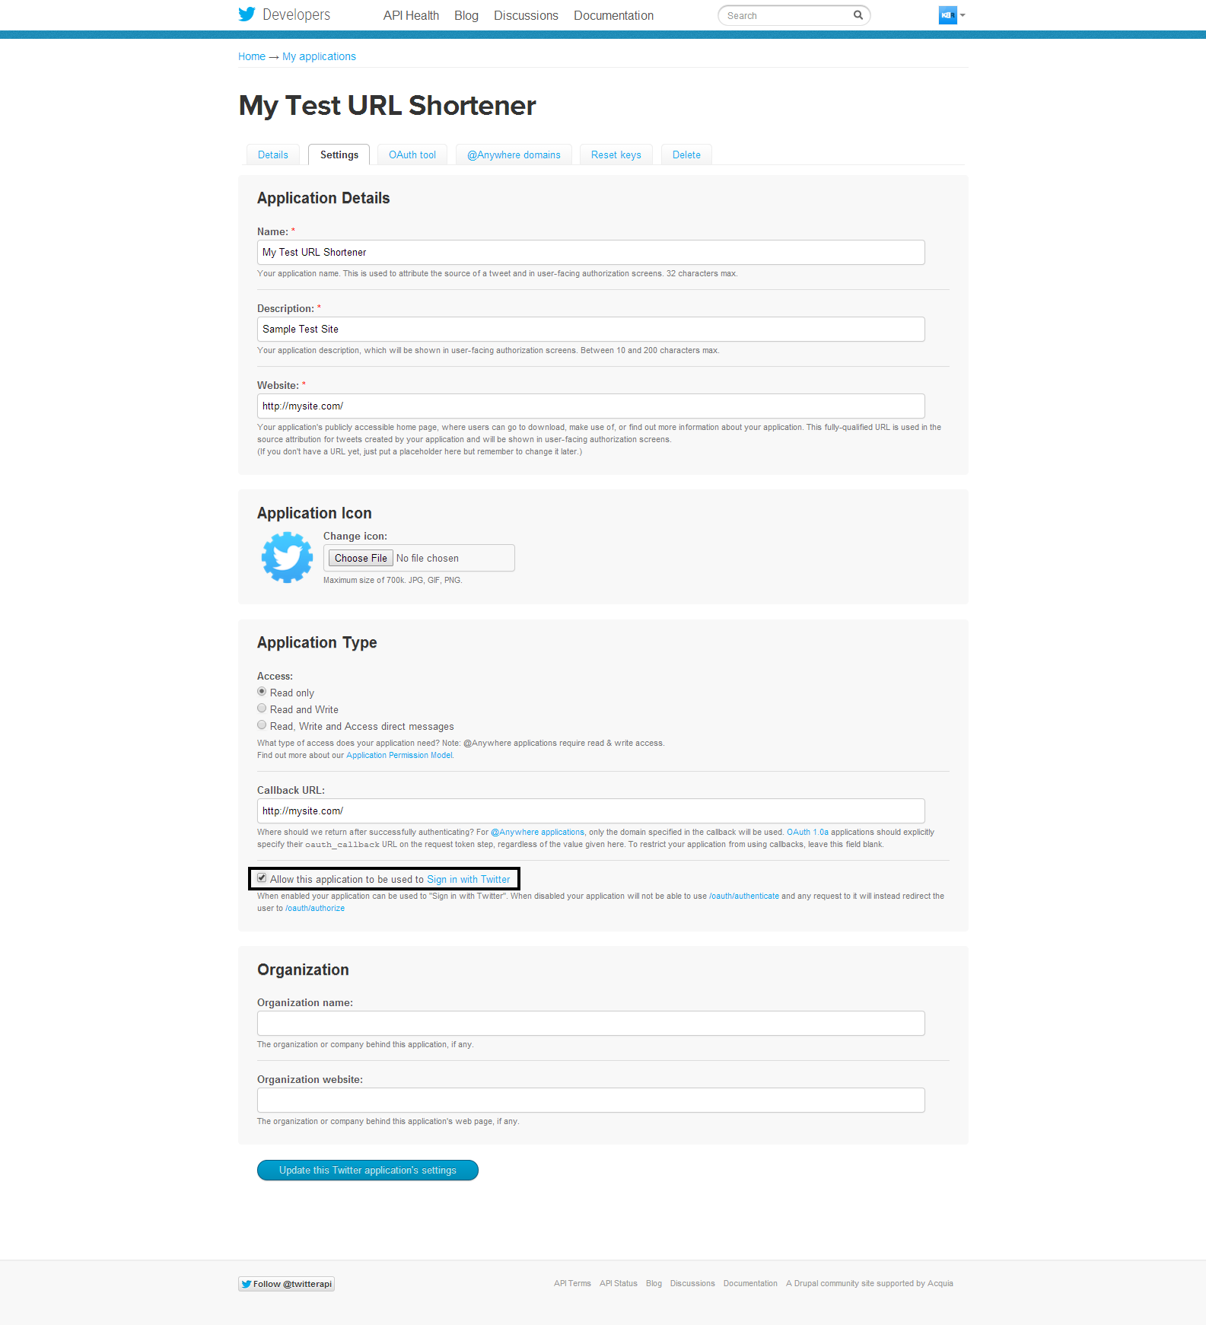
Task: Select the Read and Write option
Action: tap(262, 709)
